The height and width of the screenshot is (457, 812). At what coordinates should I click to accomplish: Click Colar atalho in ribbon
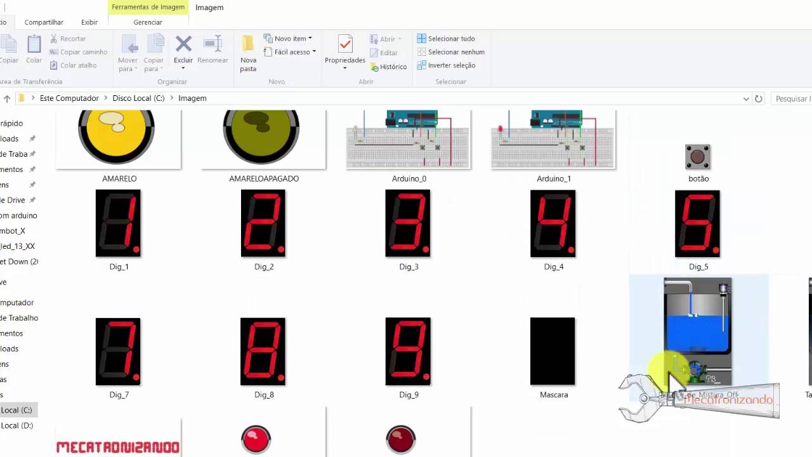(73, 65)
